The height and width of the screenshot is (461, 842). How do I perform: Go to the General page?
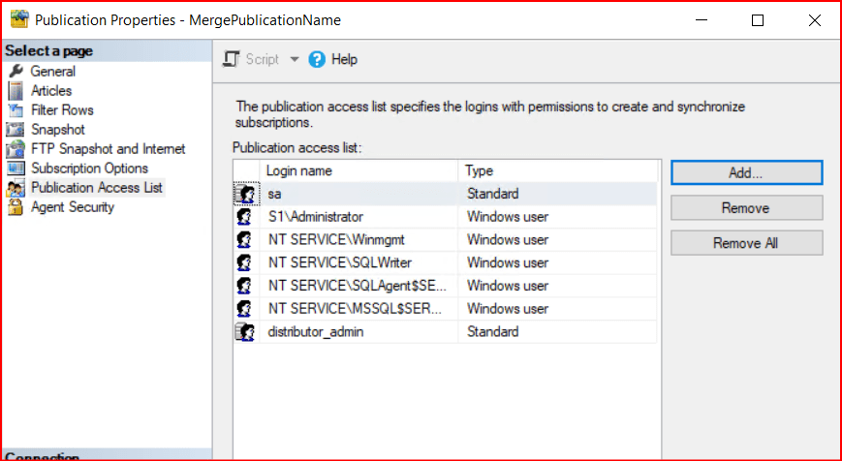click(52, 72)
